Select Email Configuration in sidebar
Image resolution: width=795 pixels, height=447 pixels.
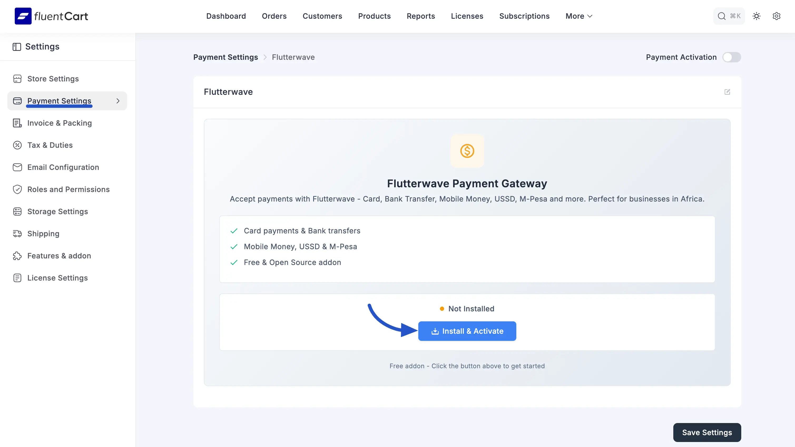[x=63, y=167]
